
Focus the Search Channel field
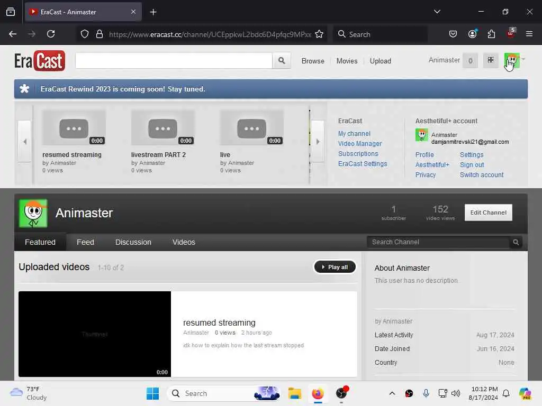pyautogui.click(x=438, y=242)
